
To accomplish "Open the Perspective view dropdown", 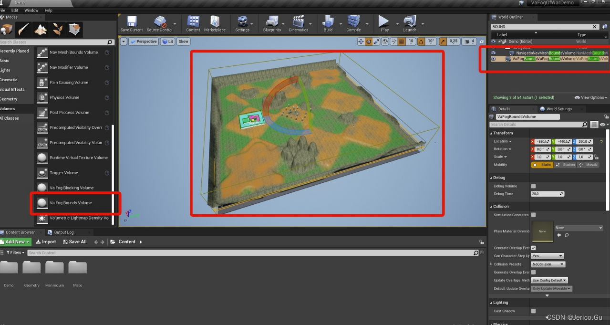I will click(x=144, y=42).
